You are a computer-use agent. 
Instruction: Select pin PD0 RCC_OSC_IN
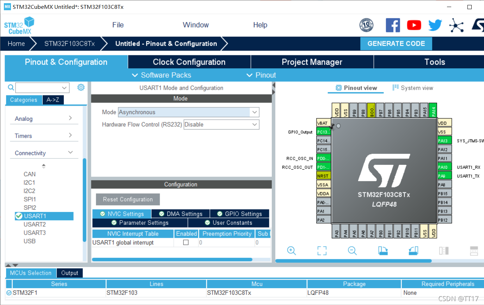click(x=324, y=158)
